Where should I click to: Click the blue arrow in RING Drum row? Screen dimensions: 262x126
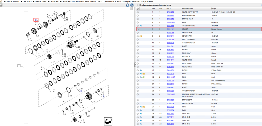(x=140, y=74)
